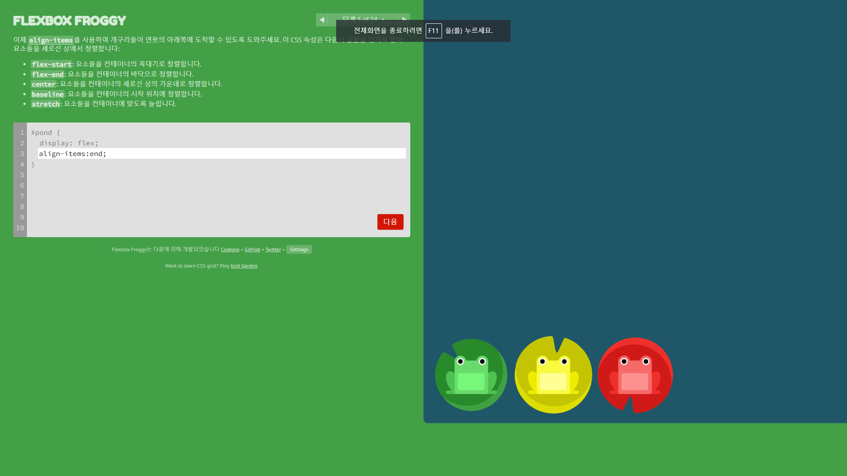Viewport: 847px width, 476px height.
Task: Open the Codepip link
Action: pyautogui.click(x=230, y=249)
